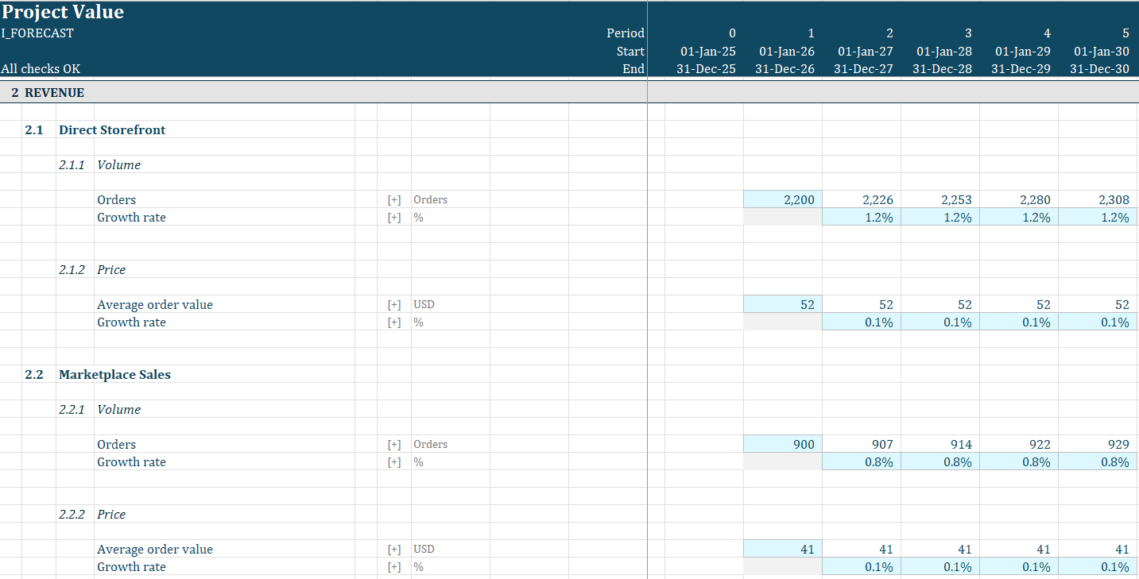Image resolution: width=1139 pixels, height=579 pixels.
Task: Select the 2,200 Orders input cell for period 1
Action: click(x=783, y=199)
